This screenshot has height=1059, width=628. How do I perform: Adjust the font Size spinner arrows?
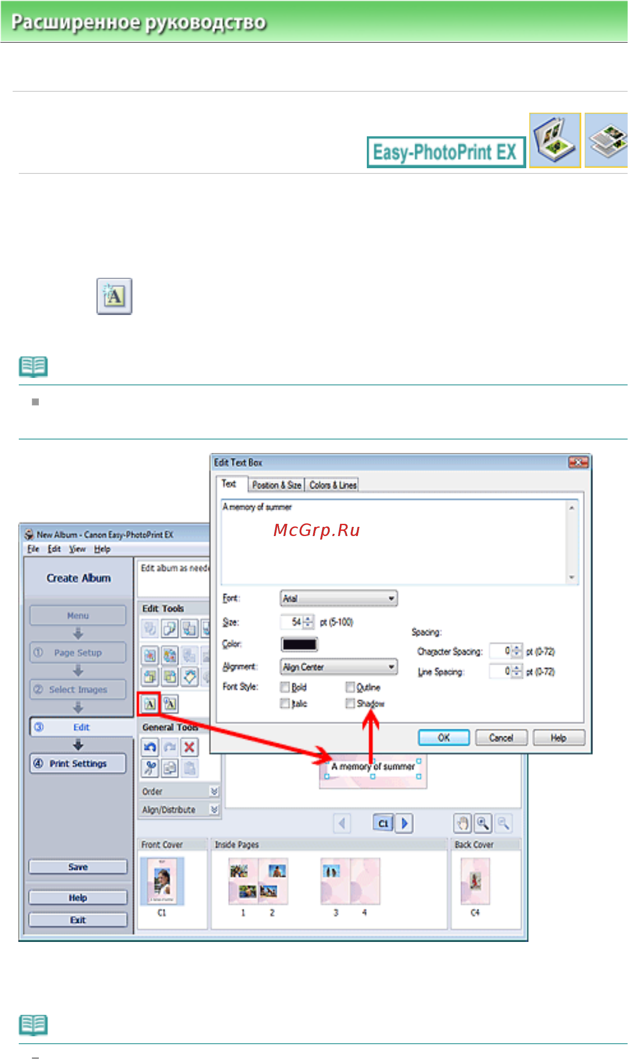coord(308,622)
